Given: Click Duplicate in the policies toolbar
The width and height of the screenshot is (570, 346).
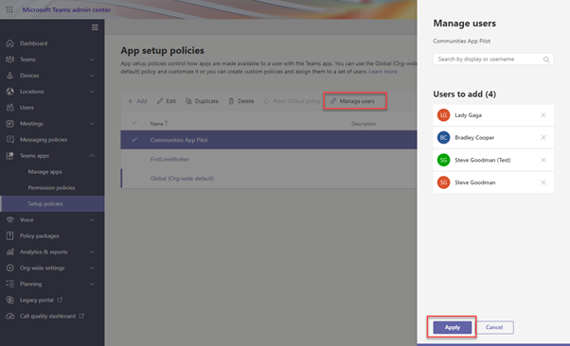Looking at the screenshot, I should point(202,101).
